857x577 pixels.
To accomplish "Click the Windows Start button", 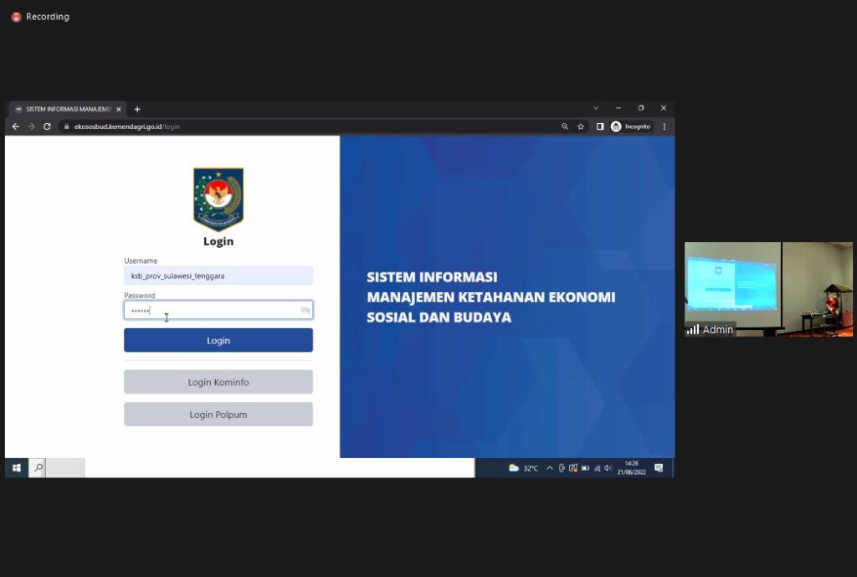I will point(16,468).
